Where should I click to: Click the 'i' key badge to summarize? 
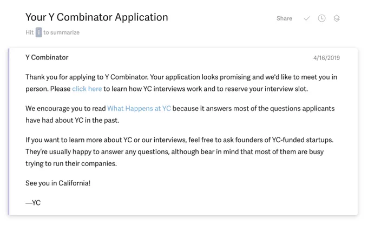point(39,32)
